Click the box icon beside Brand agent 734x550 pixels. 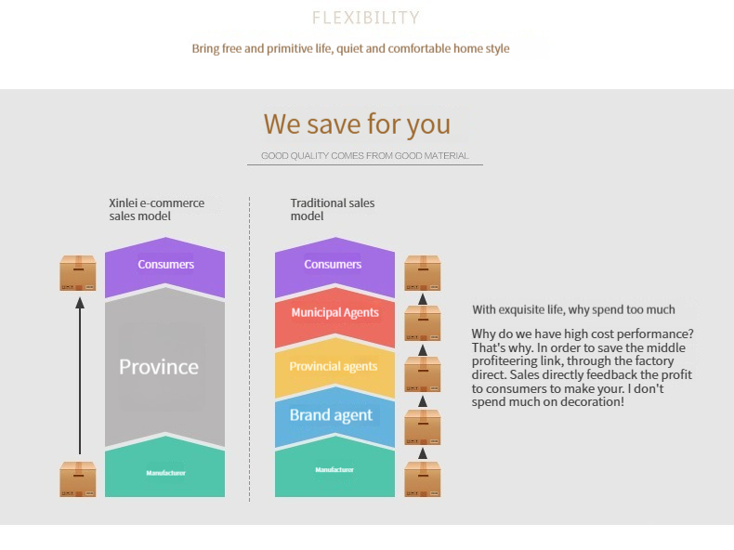pos(423,426)
